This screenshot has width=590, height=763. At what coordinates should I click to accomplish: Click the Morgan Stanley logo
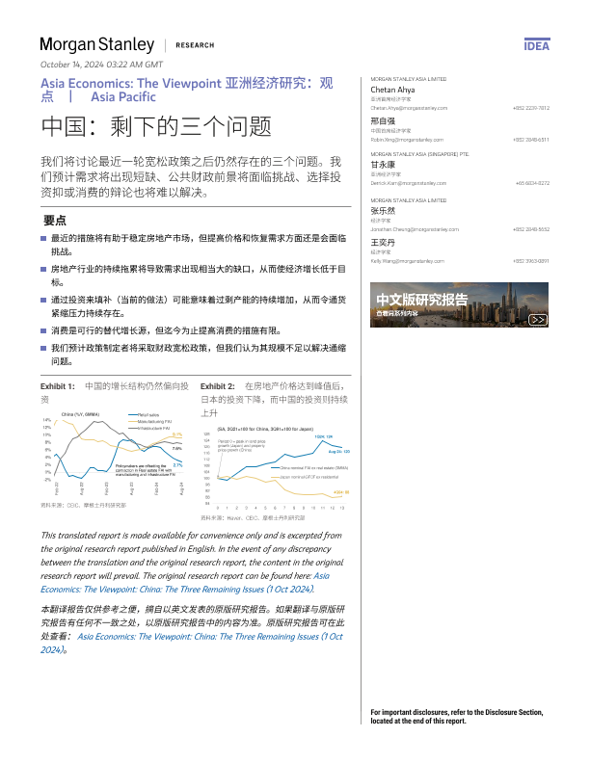tap(96, 45)
